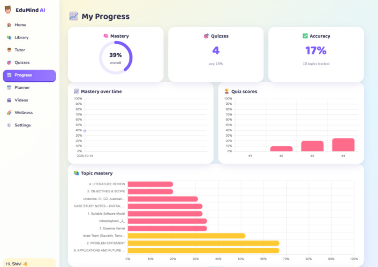
Task: Open Quizzes from the sidebar
Action: point(30,63)
